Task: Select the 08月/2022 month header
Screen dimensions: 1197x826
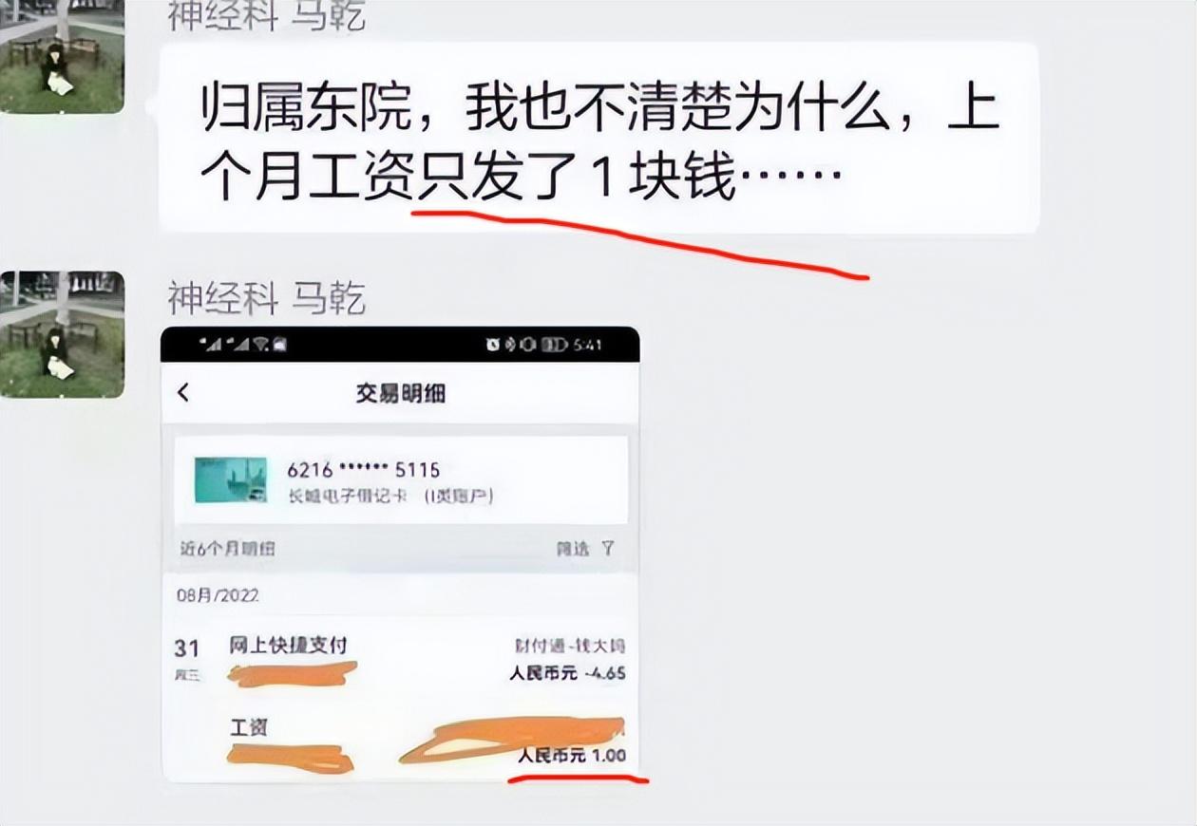Action: click(x=218, y=595)
